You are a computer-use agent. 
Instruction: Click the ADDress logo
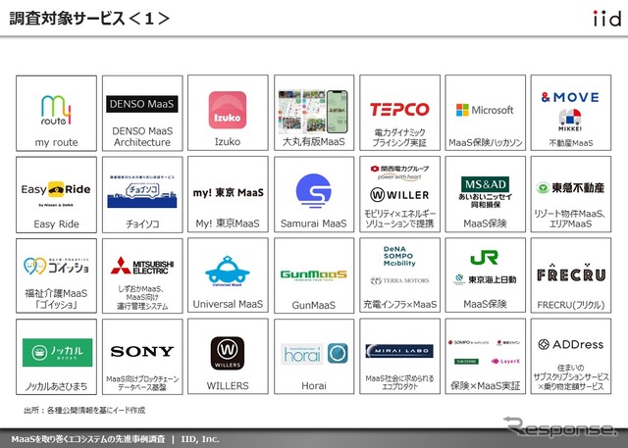click(571, 344)
